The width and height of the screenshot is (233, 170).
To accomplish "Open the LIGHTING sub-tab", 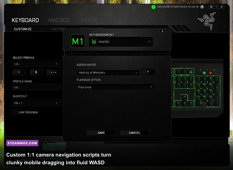I will click(58, 29).
